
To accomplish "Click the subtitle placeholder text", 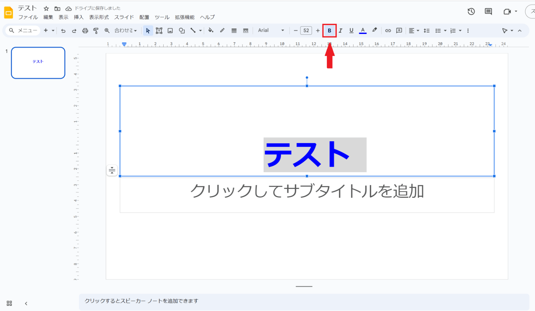I will click(307, 191).
